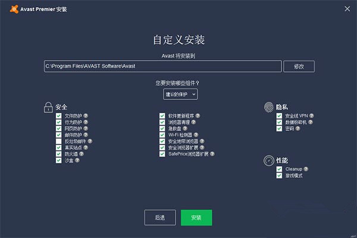Click the 修改 button to change path

pyautogui.click(x=299, y=66)
